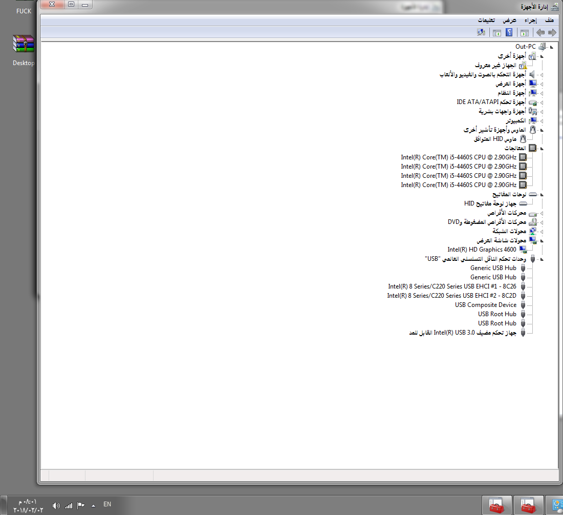Select the Intel(R) USB 3.0 host controller icon
This screenshot has height=515, width=563.
(523, 333)
